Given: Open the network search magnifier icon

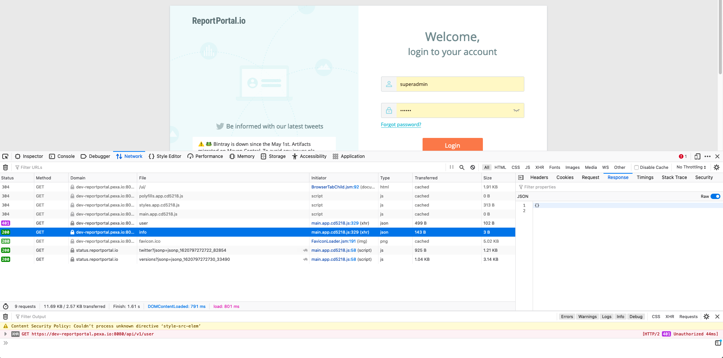Looking at the screenshot, I should click(462, 167).
